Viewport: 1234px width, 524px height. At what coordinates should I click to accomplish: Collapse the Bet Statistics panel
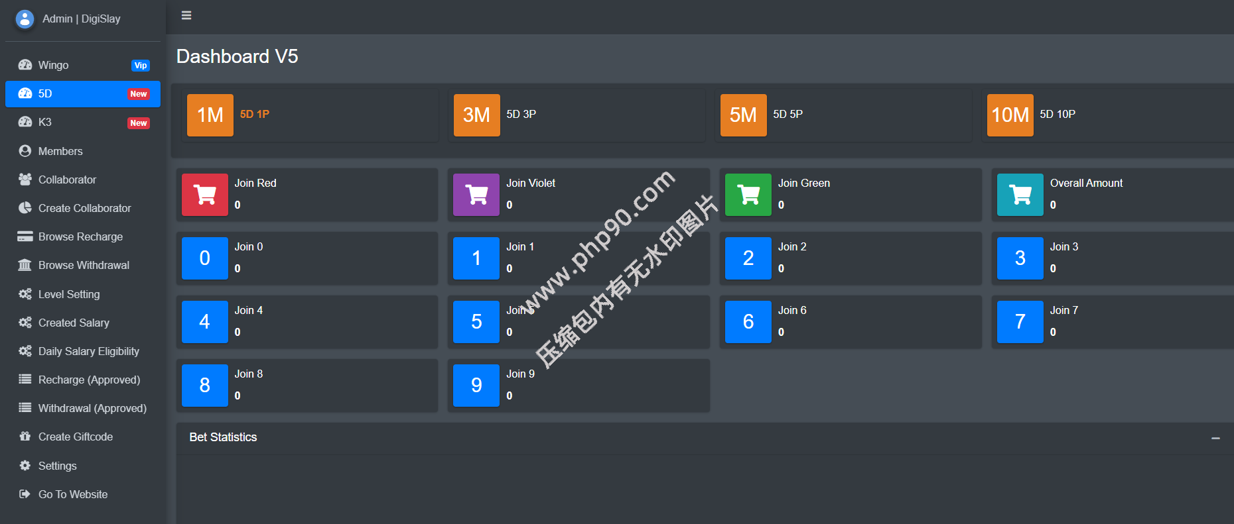[x=1215, y=438]
